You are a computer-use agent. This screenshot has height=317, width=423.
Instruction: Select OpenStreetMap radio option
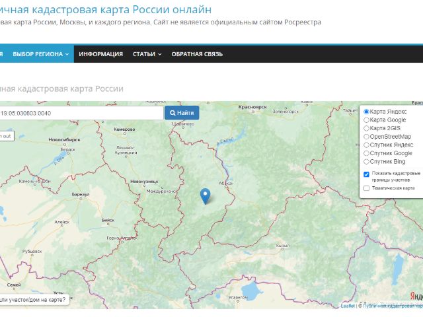[x=366, y=137]
